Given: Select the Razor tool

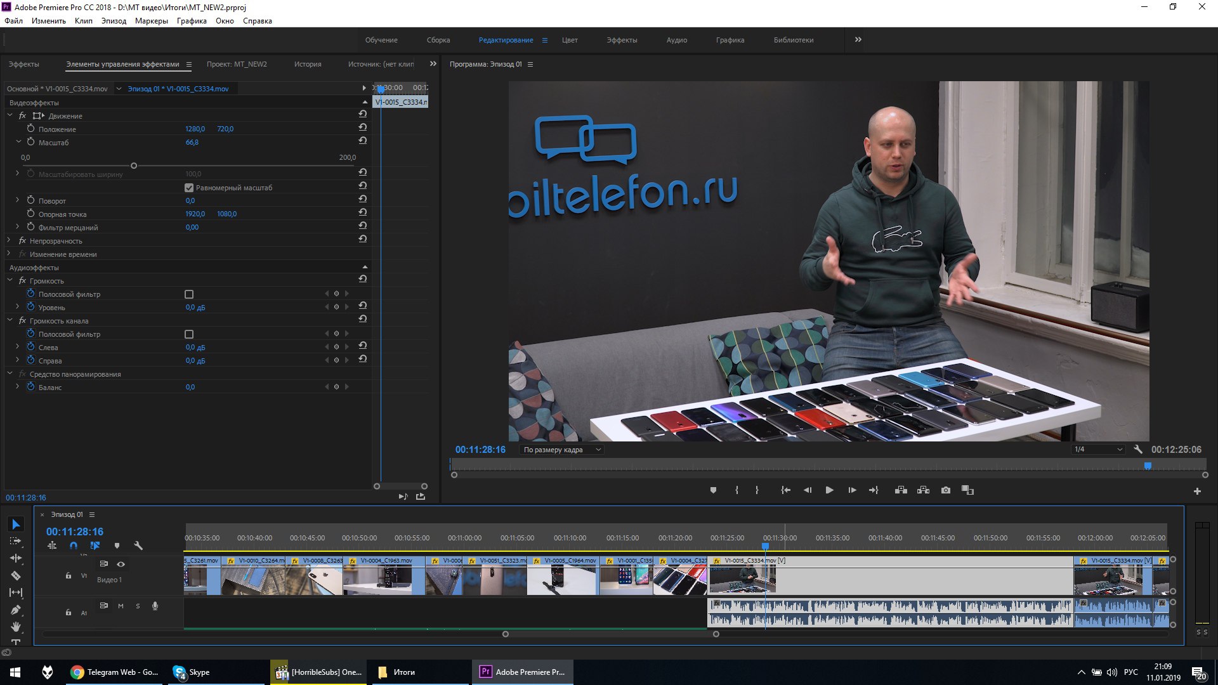Looking at the screenshot, I should click(x=16, y=575).
